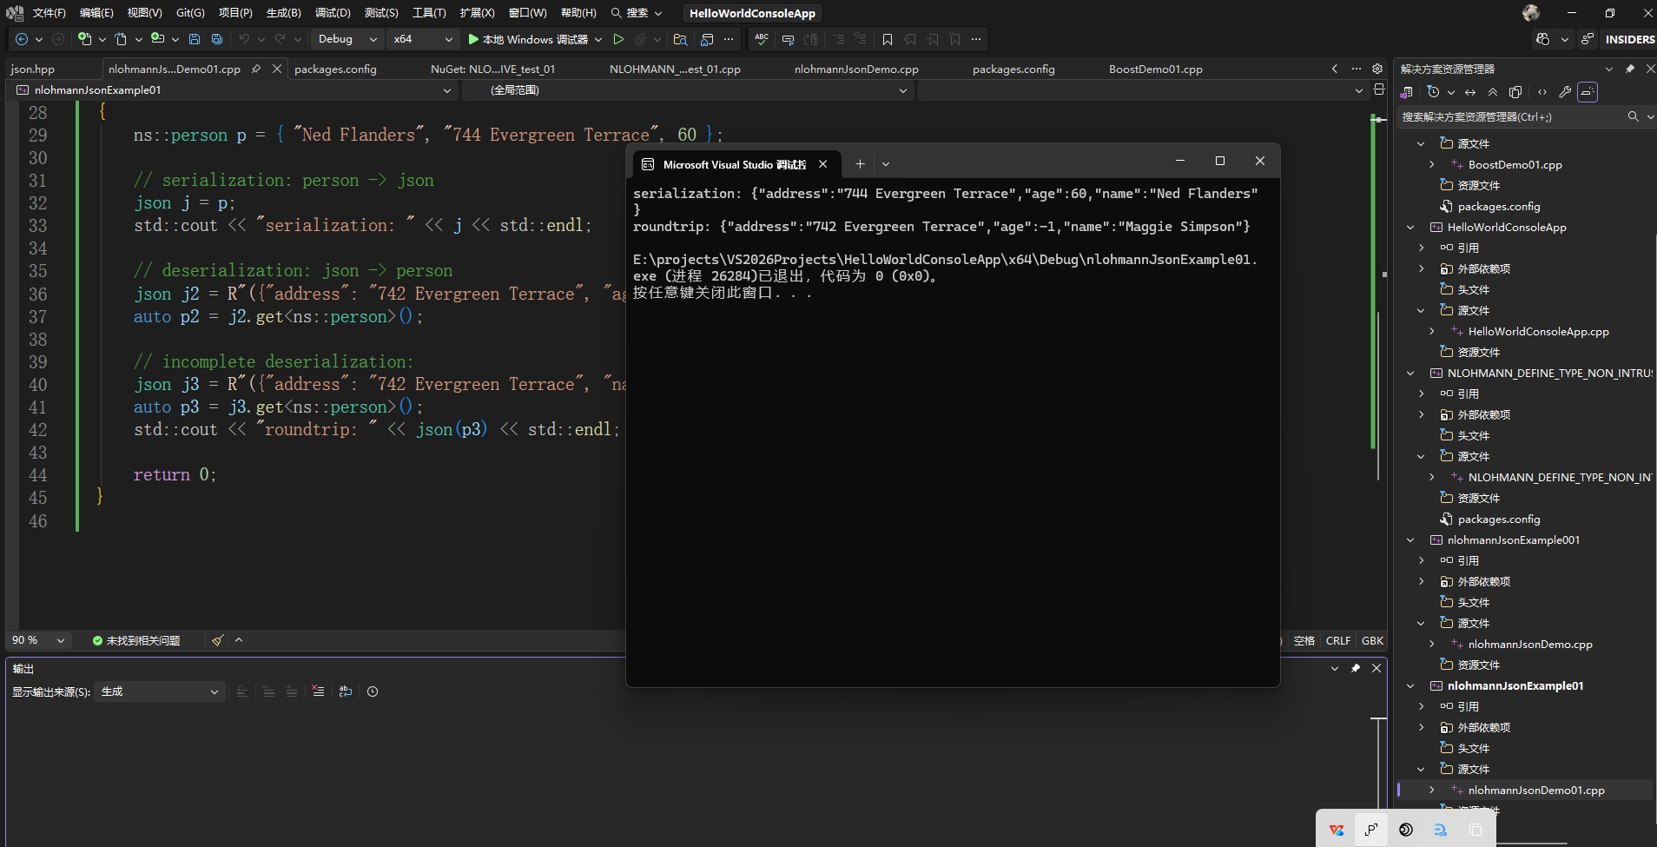
Task: Toggle pin on nlohmannJs...Demo01.cpp tab
Action: (x=256, y=69)
